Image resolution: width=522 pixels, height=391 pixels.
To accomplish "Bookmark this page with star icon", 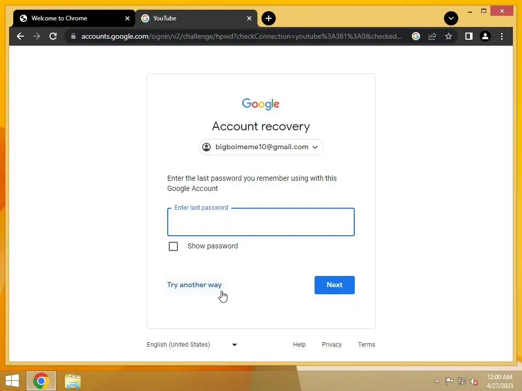I will 449,36.
